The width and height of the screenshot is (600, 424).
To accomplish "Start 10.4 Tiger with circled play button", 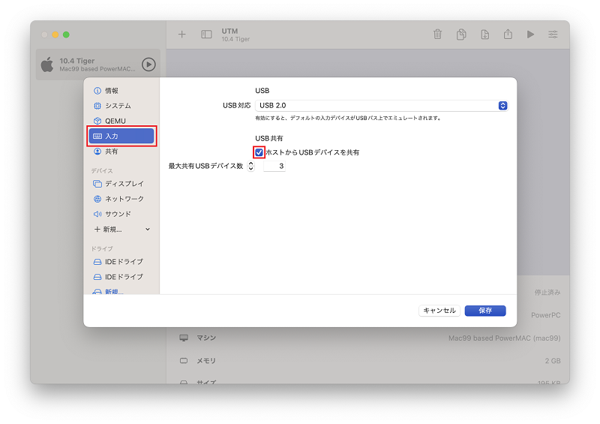I will pos(148,65).
